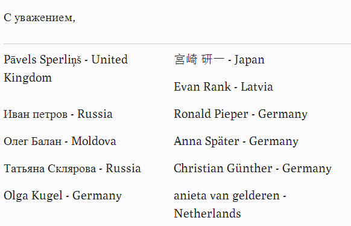Select Anna Später - Germany entry

236,141
